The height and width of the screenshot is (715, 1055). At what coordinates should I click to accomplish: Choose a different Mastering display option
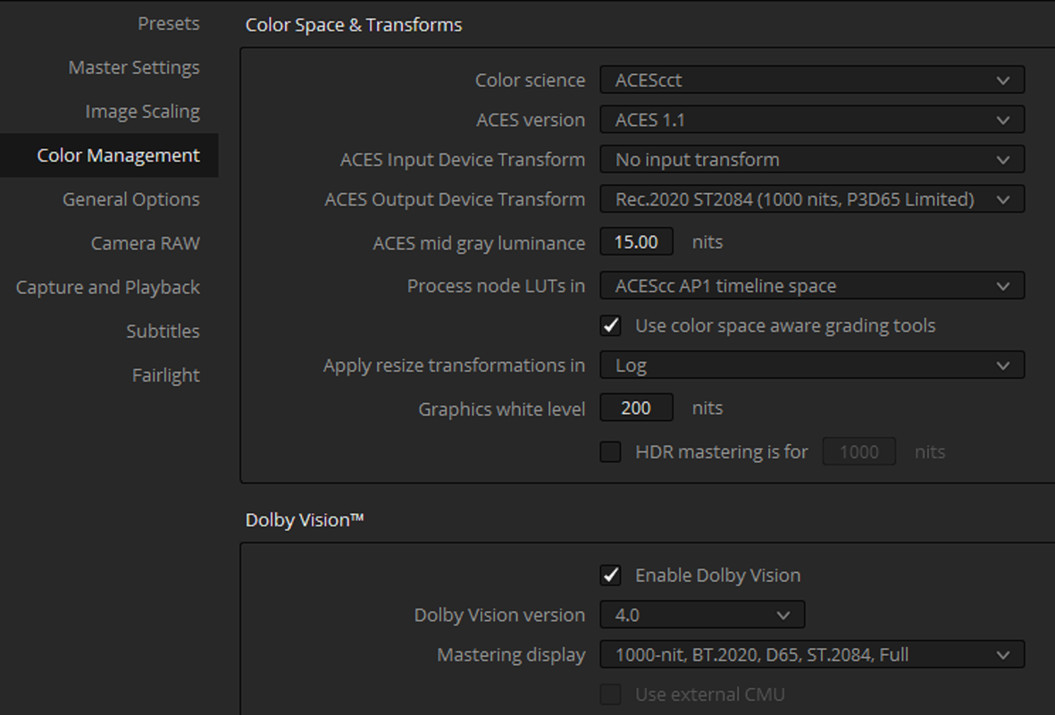pyautogui.click(x=812, y=654)
